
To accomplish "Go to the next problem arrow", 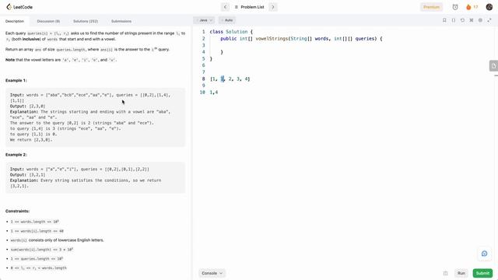I will (273, 7).
